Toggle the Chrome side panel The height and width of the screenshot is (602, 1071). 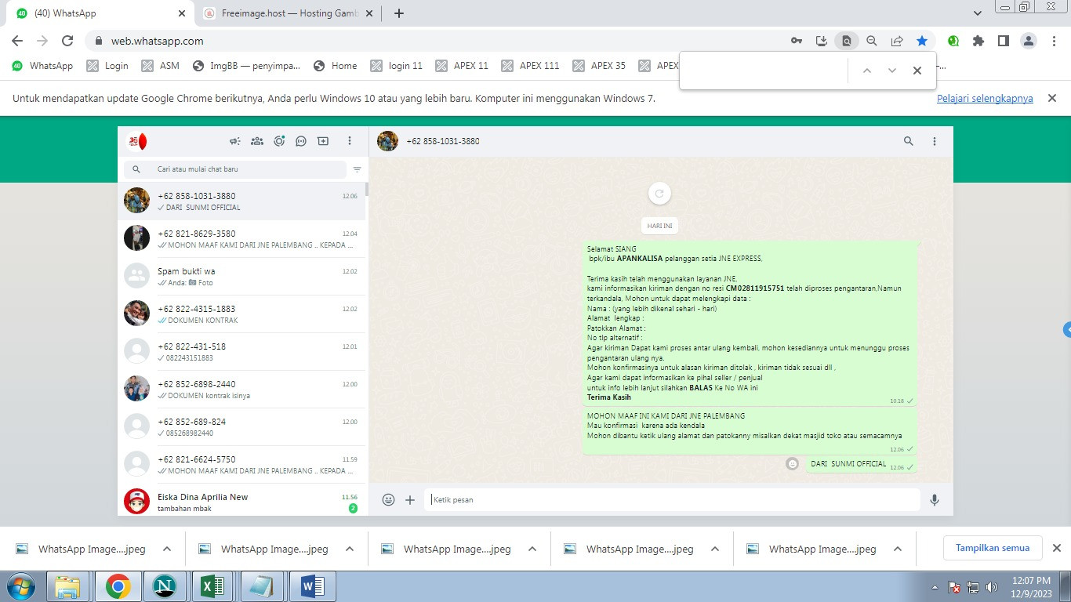[1004, 41]
